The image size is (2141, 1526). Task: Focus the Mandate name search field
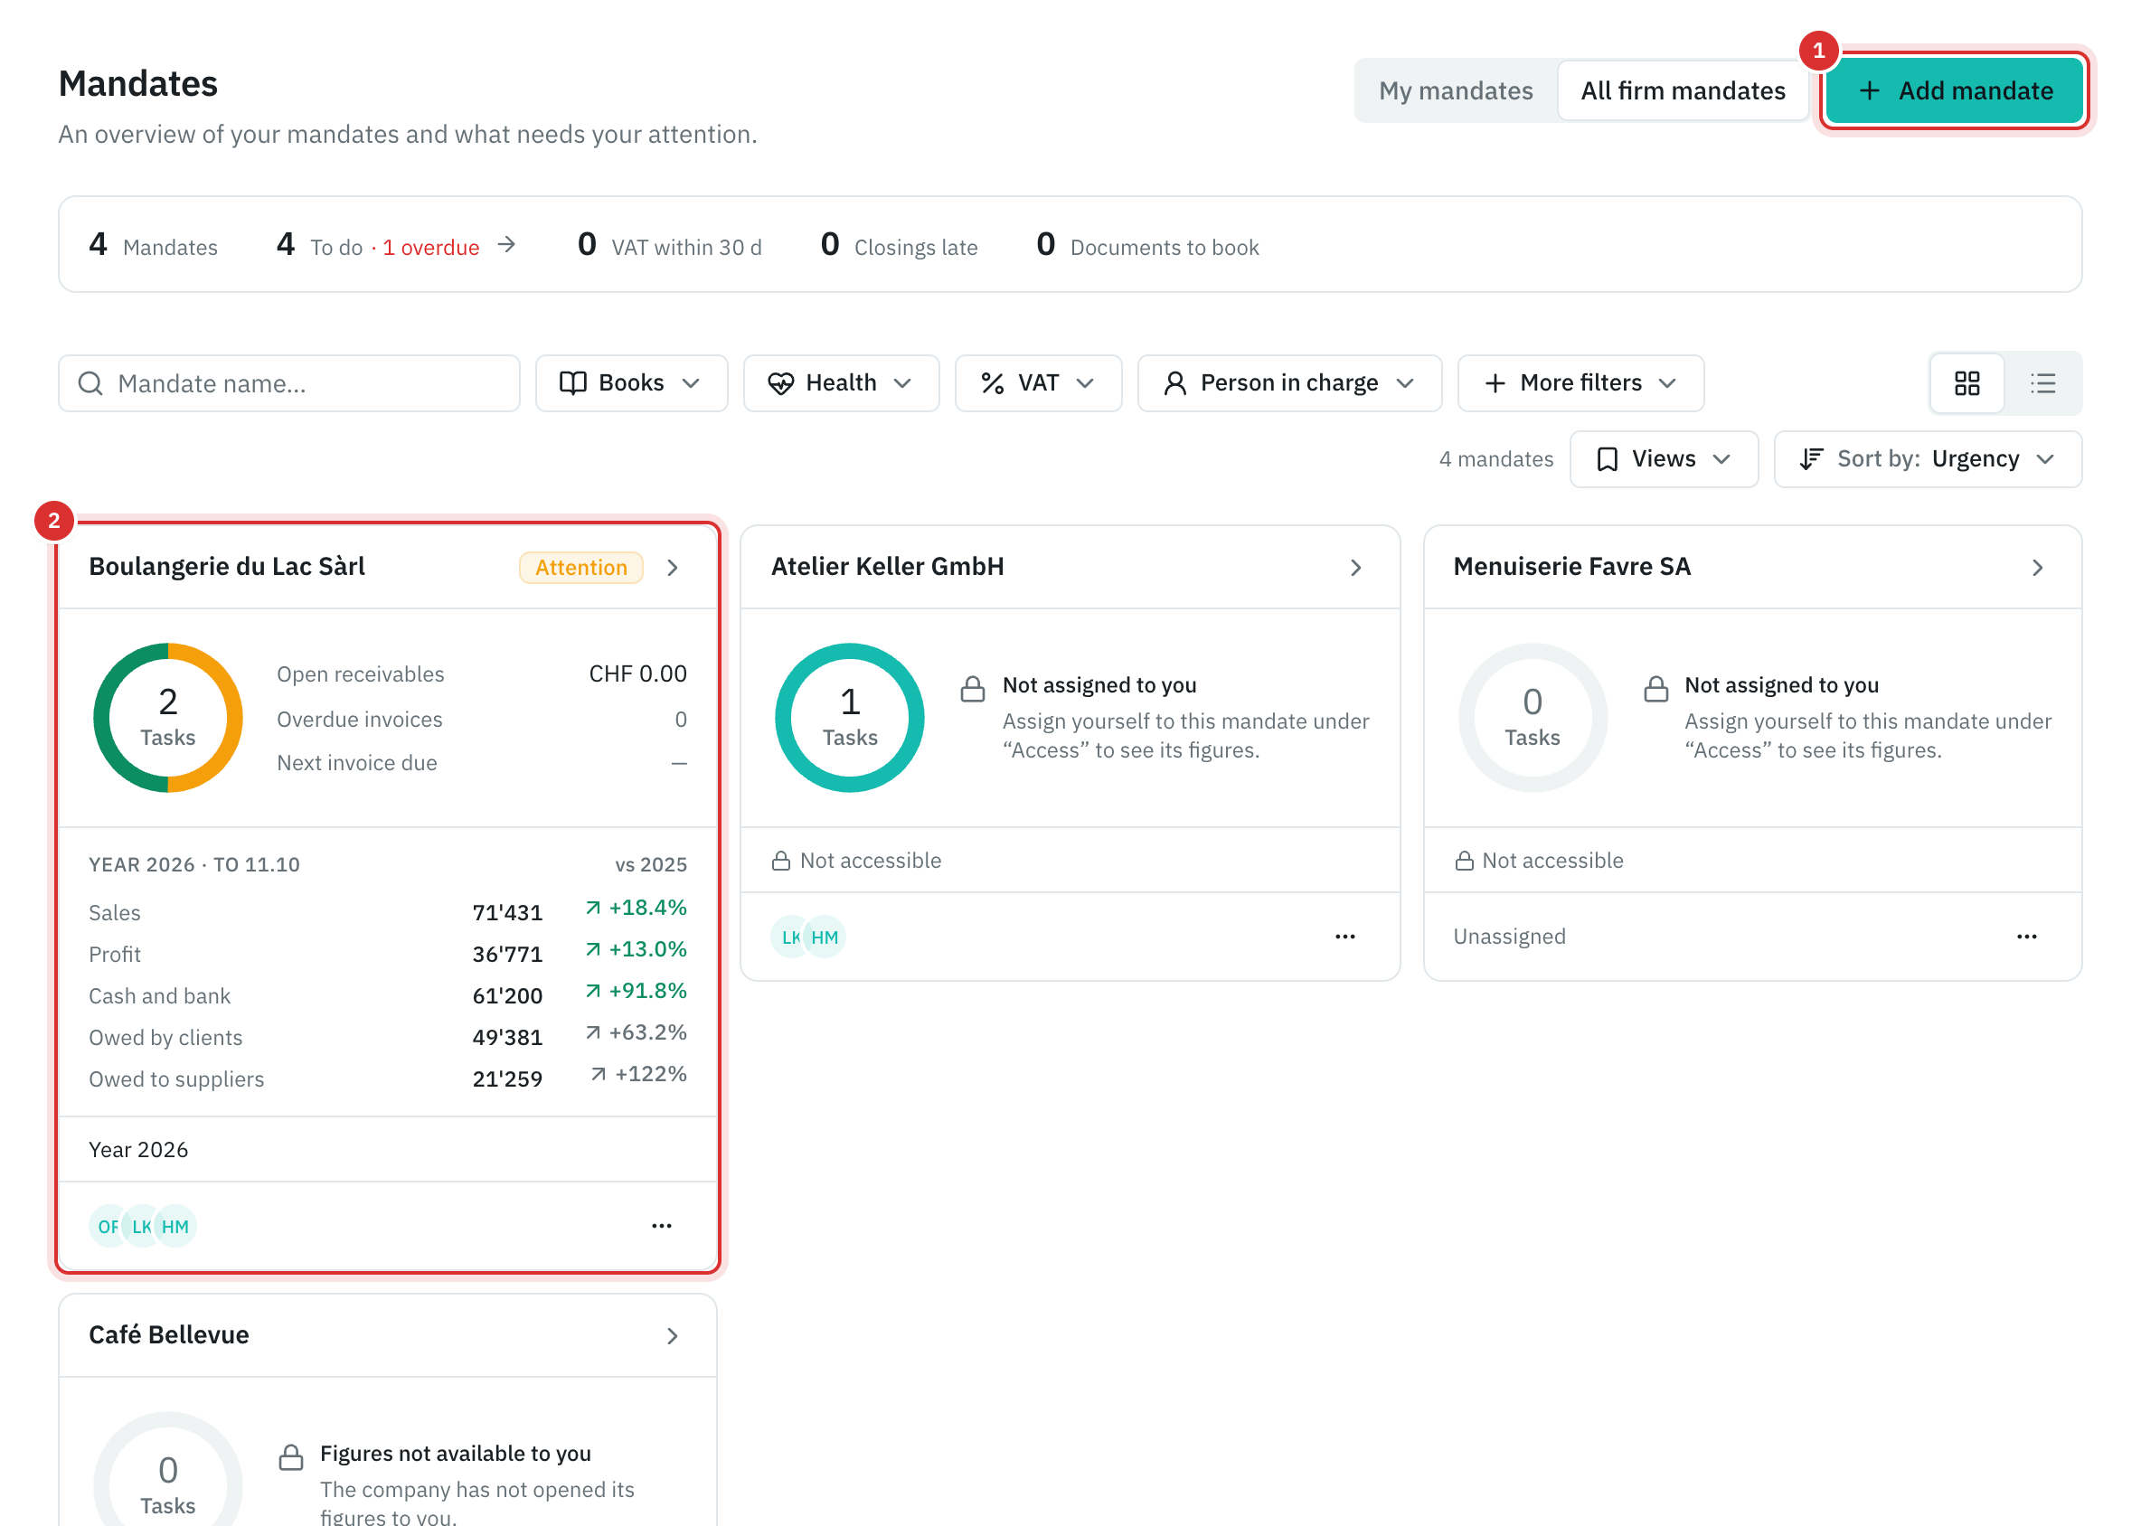(288, 383)
